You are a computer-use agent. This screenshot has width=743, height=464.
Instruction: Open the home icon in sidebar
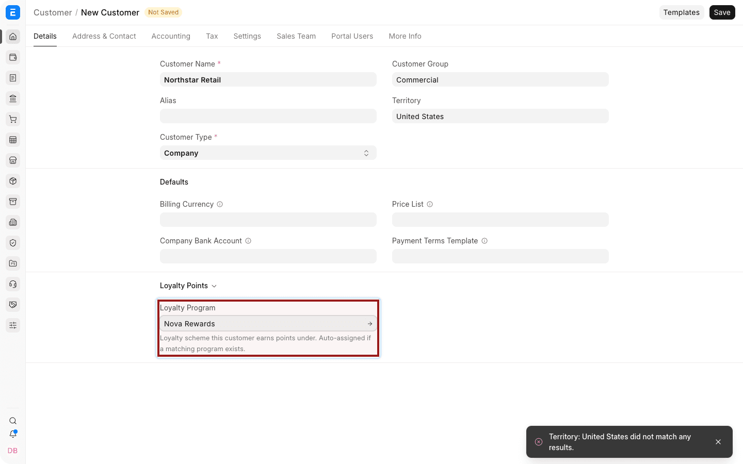click(13, 37)
